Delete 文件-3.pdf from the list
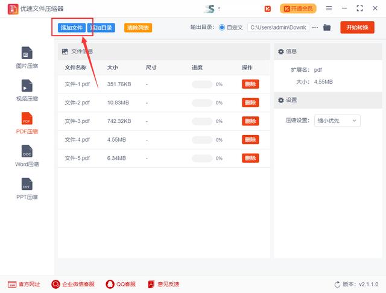This screenshot has width=386, height=293. (x=250, y=121)
